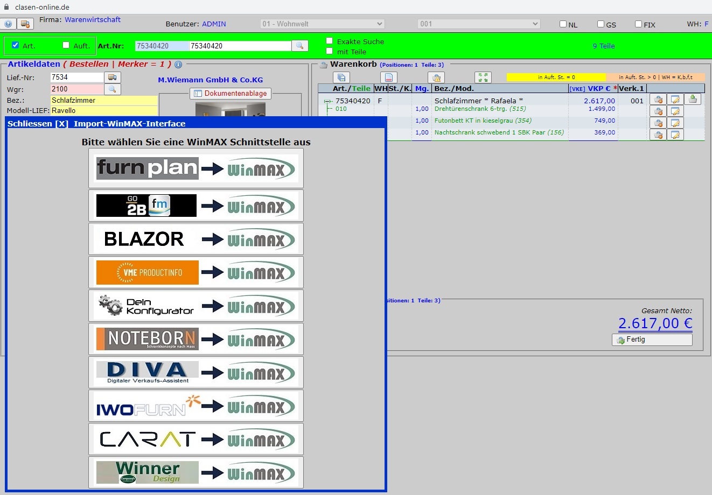Choose the BLAZOR to WinMAX interface
Viewport: 712px width, 495px height.
pyautogui.click(x=196, y=239)
